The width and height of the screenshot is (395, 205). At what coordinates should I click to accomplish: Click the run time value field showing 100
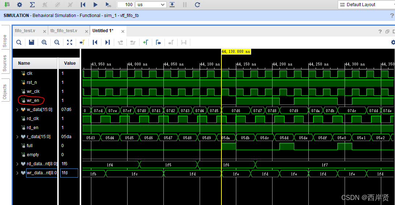tap(126, 5)
